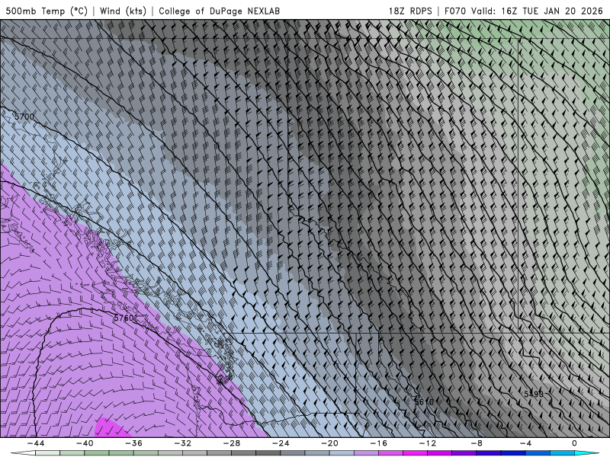Image resolution: width=610 pixels, height=457 pixels.
Task: Click the 'Wind (kts)' header label
Action: [x=123, y=11]
